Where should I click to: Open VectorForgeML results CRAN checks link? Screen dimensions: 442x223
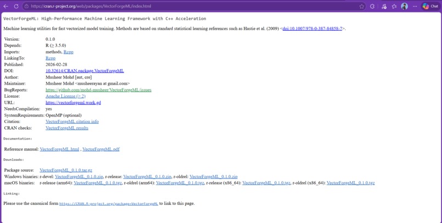[x=67, y=128]
